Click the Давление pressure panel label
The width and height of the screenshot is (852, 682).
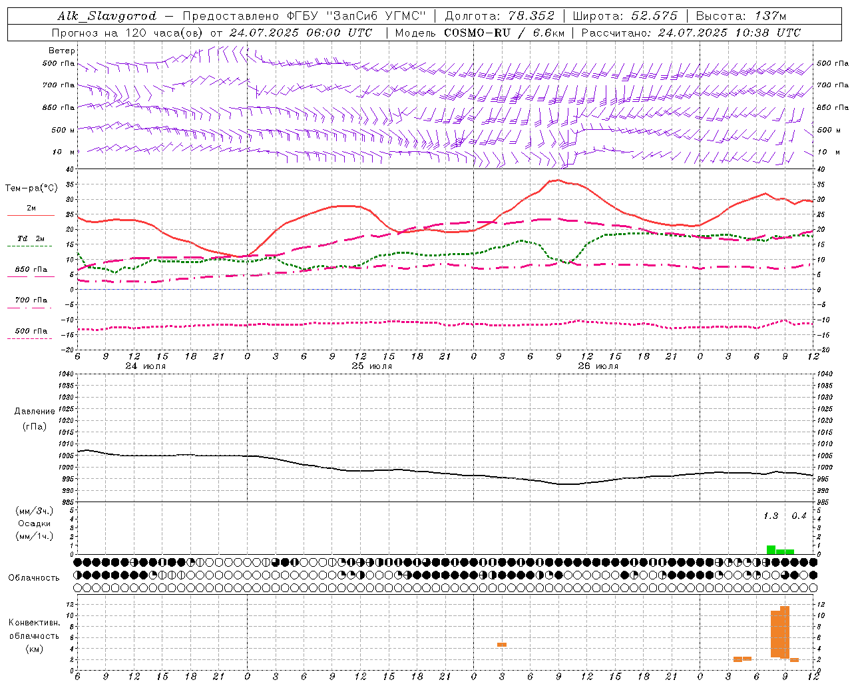click(x=35, y=412)
